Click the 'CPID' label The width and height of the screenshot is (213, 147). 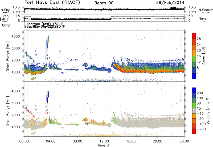[6, 25]
